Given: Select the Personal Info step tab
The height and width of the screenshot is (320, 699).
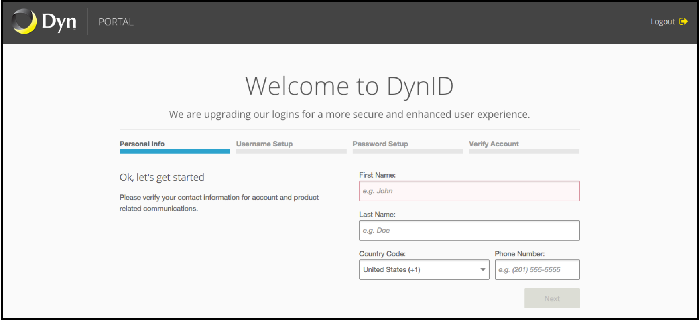Looking at the screenshot, I should click(175, 146).
